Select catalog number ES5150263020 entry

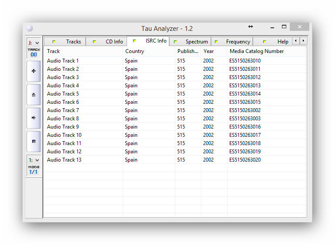point(245,160)
